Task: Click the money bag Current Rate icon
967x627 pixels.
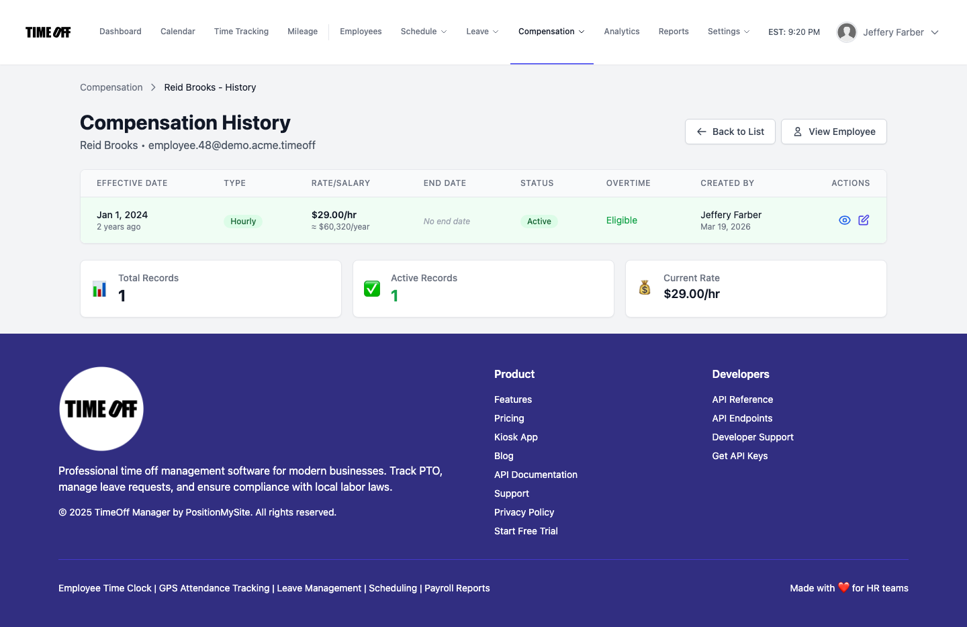Action: [x=645, y=288]
